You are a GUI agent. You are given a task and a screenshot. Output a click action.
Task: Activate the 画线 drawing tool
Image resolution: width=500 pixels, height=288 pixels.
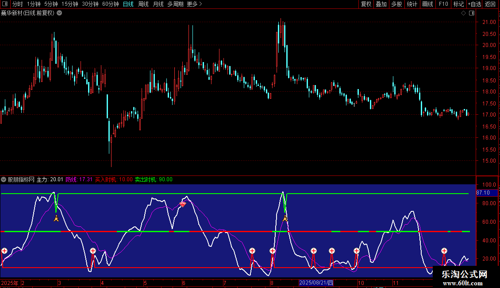coord(427,4)
